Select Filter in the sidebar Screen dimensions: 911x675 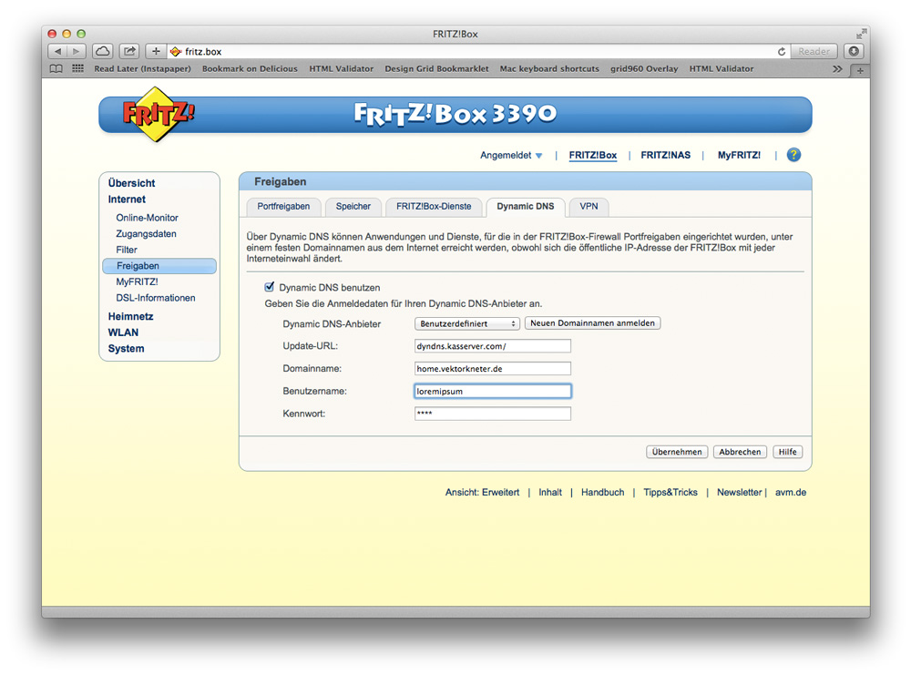(126, 250)
